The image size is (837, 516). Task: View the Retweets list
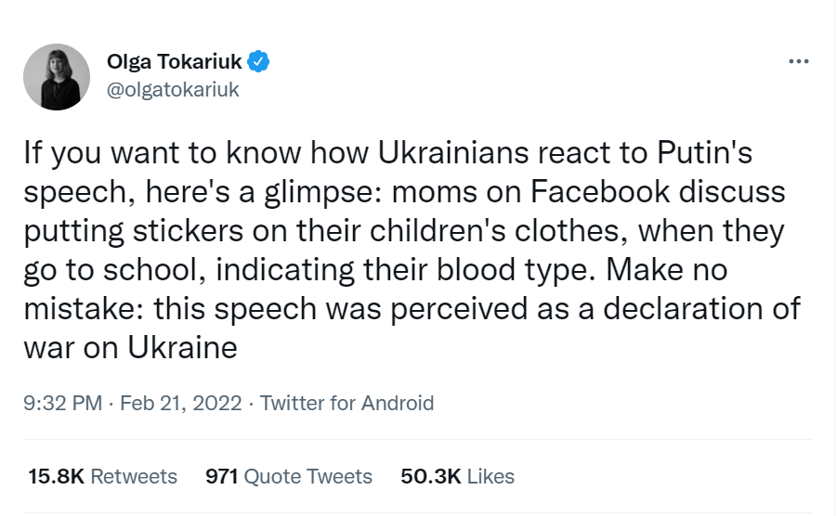pos(134,476)
